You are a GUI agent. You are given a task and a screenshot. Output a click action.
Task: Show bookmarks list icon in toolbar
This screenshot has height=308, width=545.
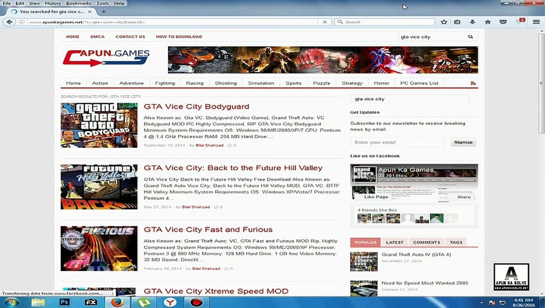tap(457, 22)
